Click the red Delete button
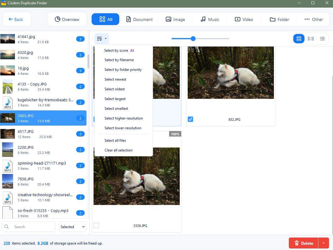Screen dimensions: 333x250 tap(303, 243)
